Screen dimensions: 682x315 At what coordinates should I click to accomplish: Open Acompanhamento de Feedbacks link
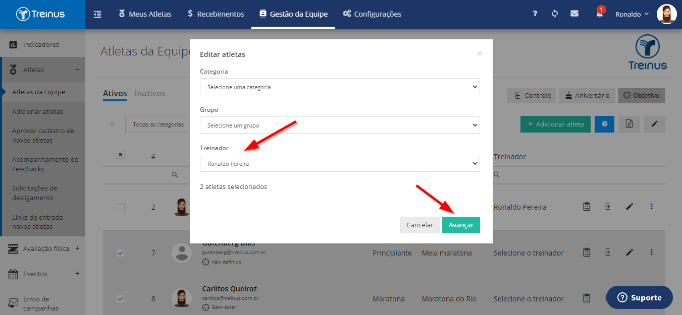pos(45,164)
